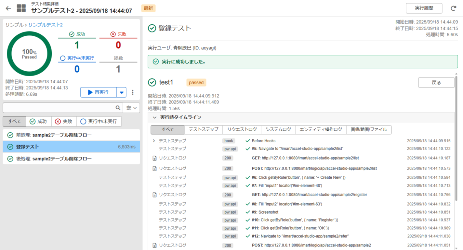Filter test list by 実行中/未実行 status
The image size is (463, 250).
tap(99, 122)
